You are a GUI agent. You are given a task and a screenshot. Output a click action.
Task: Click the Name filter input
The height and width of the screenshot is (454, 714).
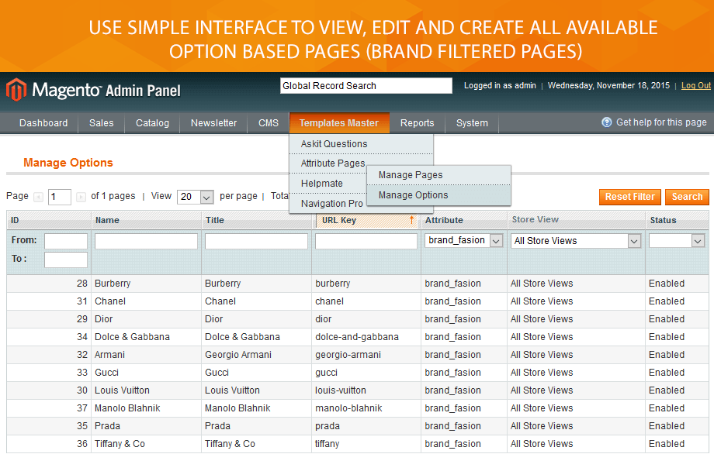click(146, 241)
